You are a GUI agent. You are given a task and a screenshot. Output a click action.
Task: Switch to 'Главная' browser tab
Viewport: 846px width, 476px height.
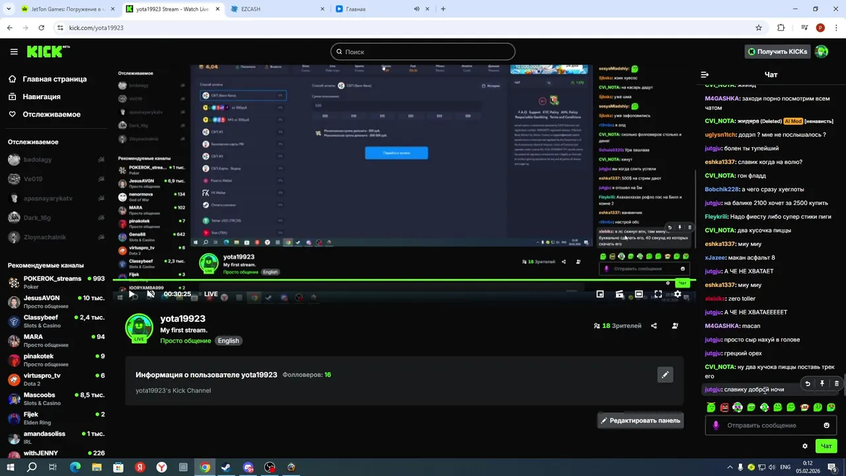point(381,9)
